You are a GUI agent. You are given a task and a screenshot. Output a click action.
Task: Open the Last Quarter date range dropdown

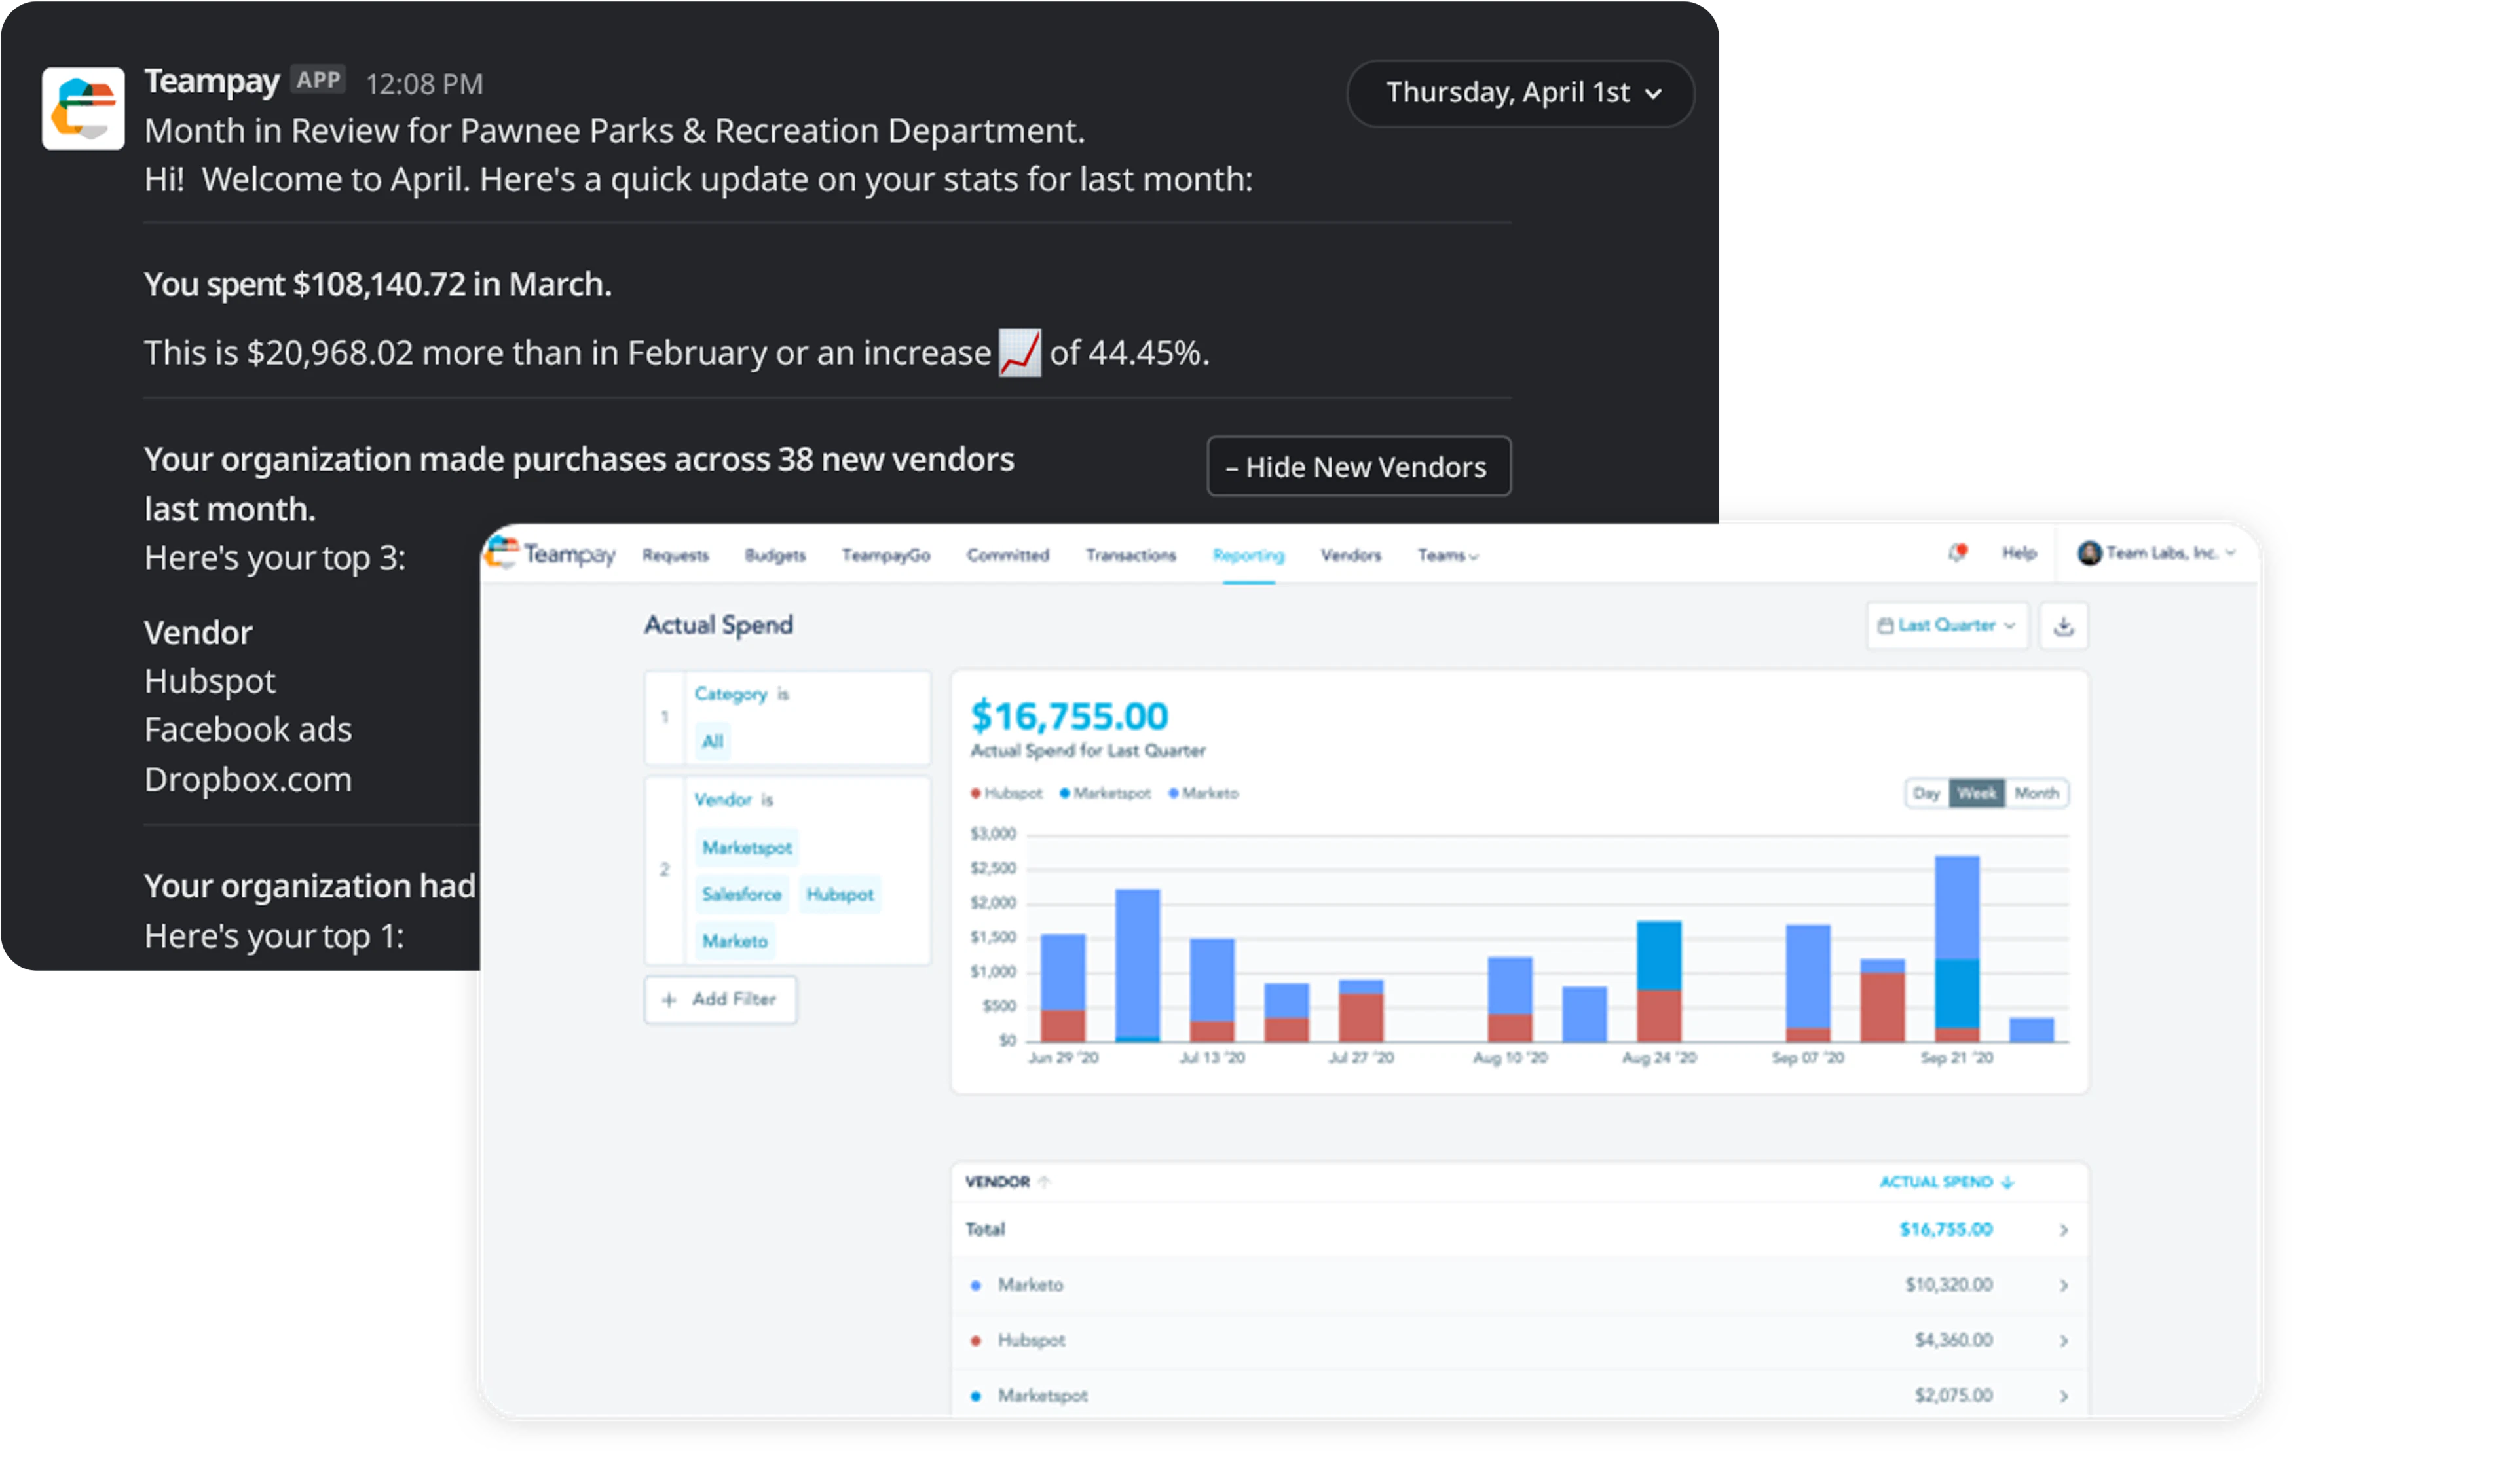point(1947,625)
